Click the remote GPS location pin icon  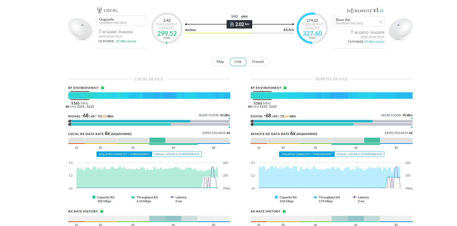pos(352,32)
